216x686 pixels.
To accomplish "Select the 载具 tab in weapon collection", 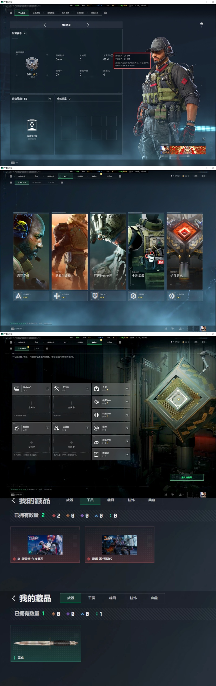I will [113, 598].
